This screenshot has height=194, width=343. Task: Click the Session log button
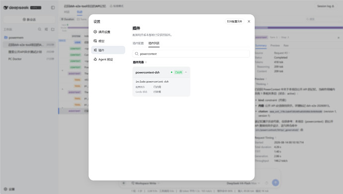tap(326, 6)
